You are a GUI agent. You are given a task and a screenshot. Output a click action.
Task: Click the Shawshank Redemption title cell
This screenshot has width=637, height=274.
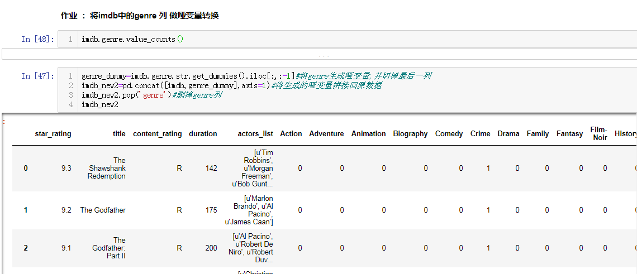[x=107, y=168]
